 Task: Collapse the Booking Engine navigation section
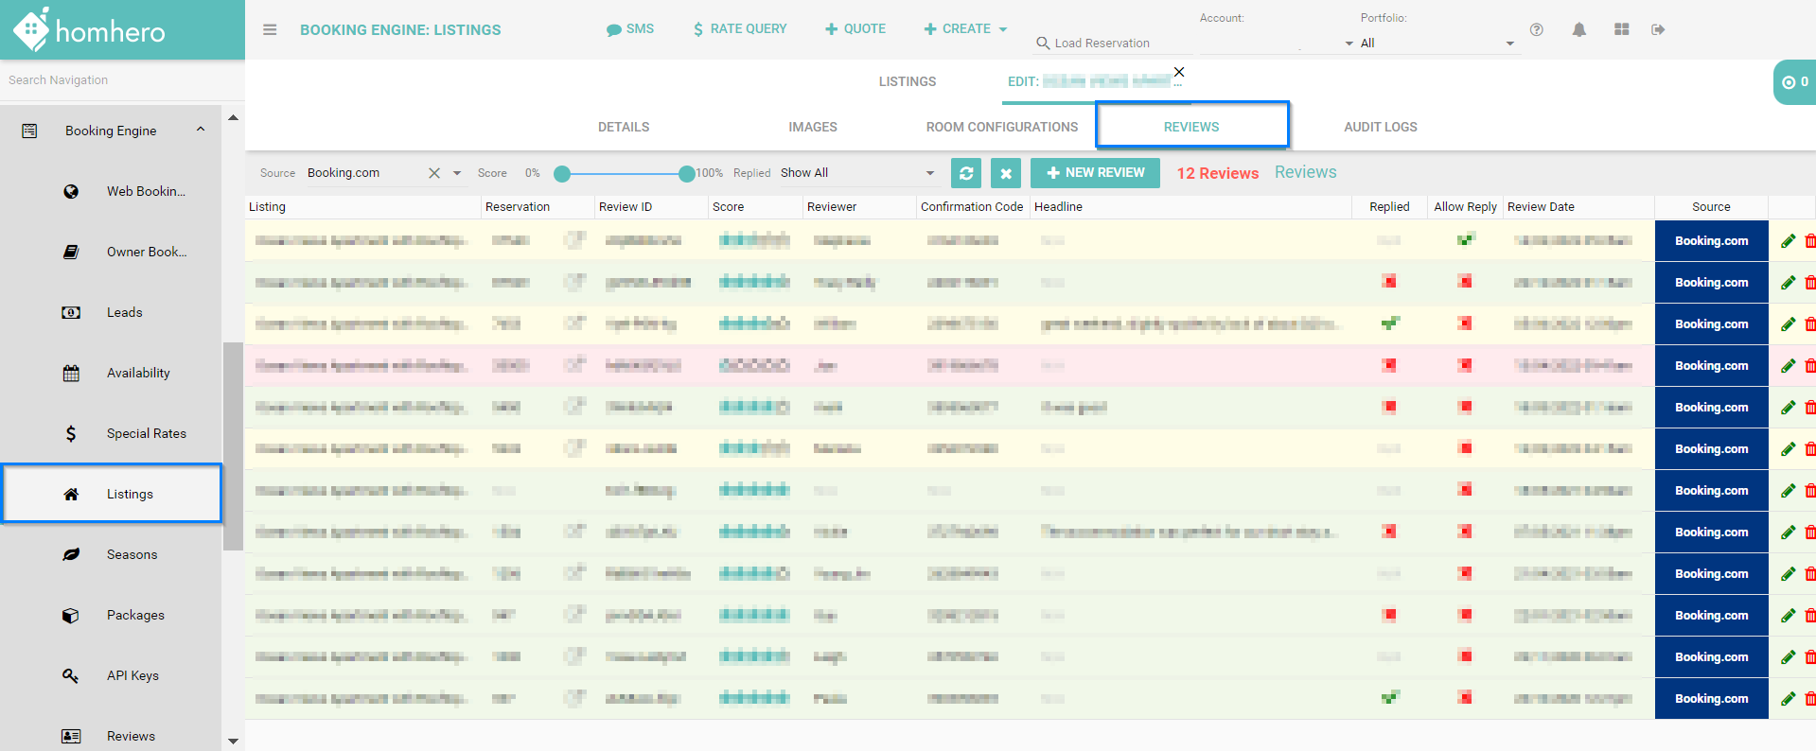(x=201, y=131)
